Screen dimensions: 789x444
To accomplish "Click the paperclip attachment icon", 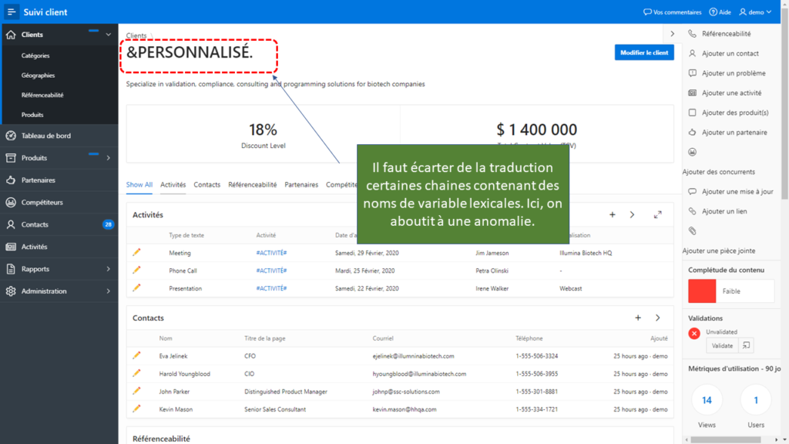I will click(693, 231).
